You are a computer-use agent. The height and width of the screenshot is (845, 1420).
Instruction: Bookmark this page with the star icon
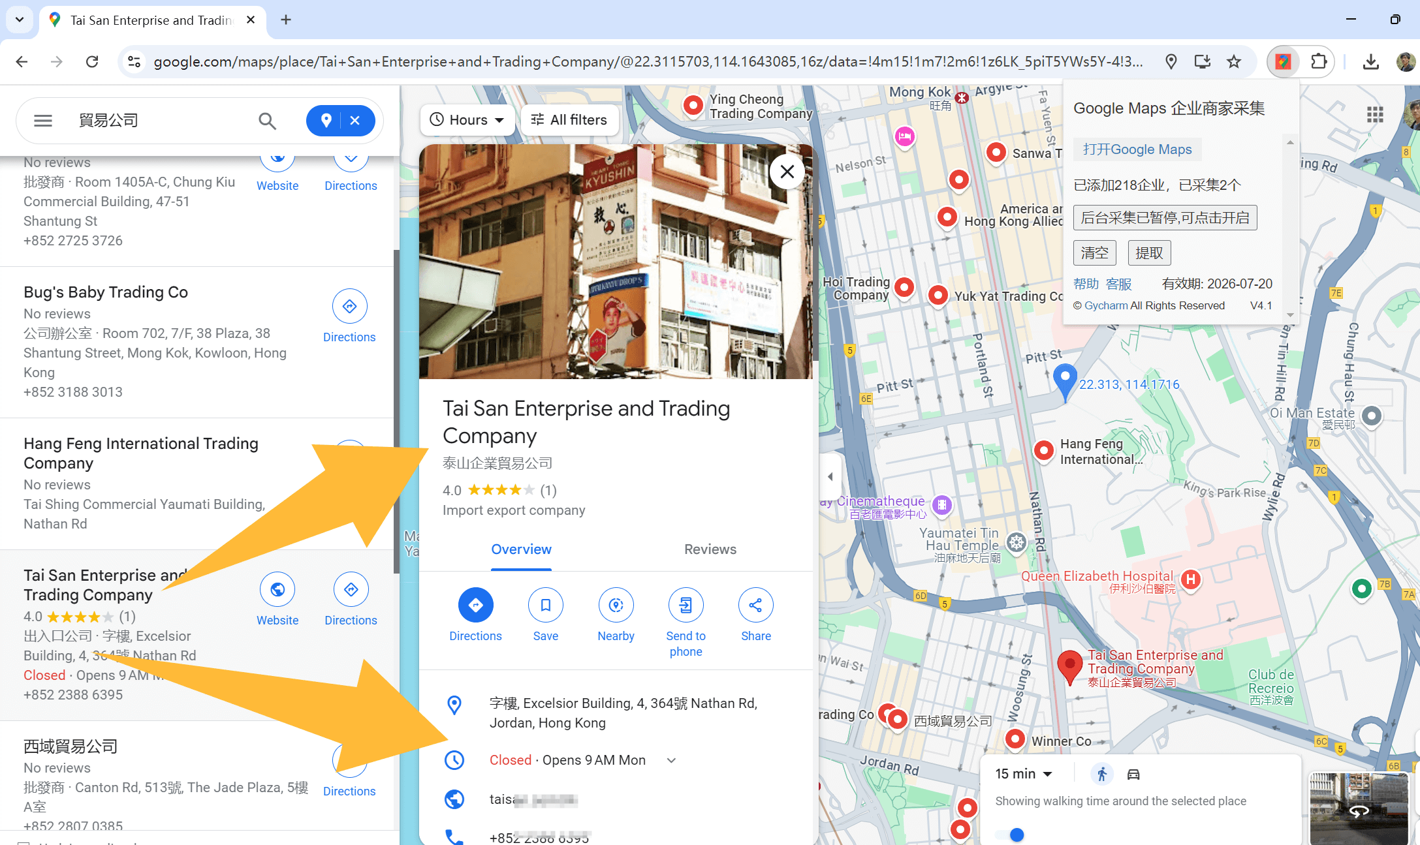click(1234, 62)
